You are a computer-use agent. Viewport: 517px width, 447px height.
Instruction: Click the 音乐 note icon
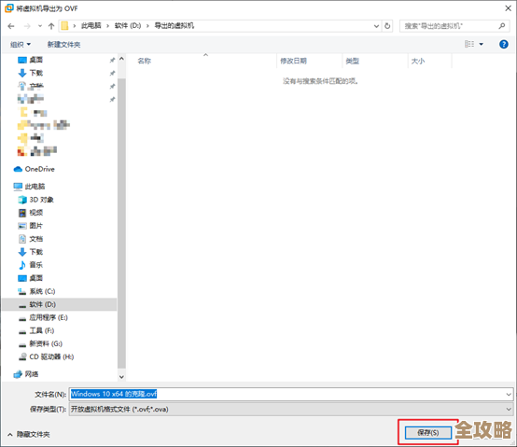tap(22, 265)
